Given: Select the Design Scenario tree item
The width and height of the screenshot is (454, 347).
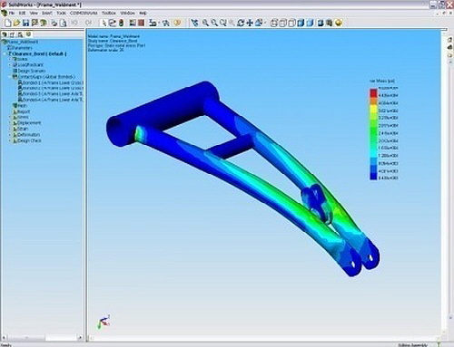Looking at the screenshot, I should click(x=29, y=71).
